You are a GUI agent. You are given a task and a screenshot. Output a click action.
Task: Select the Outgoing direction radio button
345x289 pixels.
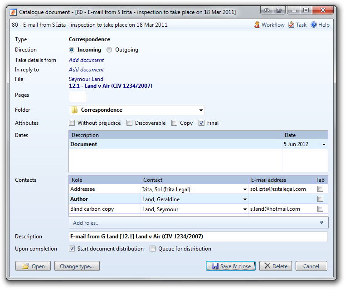tap(109, 50)
